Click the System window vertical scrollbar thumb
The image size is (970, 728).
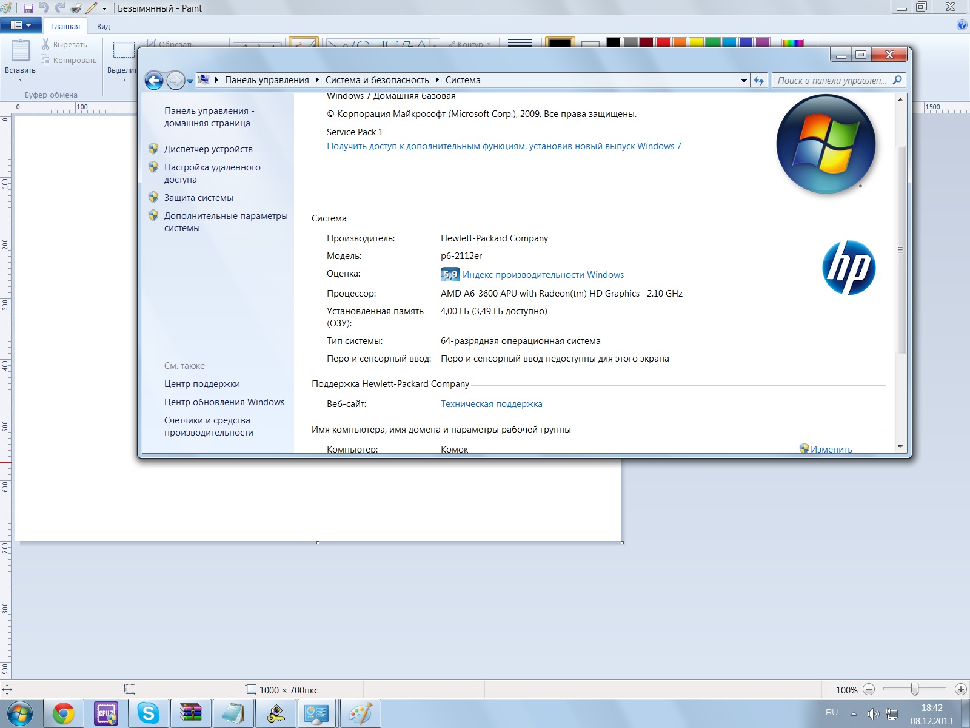coord(900,249)
